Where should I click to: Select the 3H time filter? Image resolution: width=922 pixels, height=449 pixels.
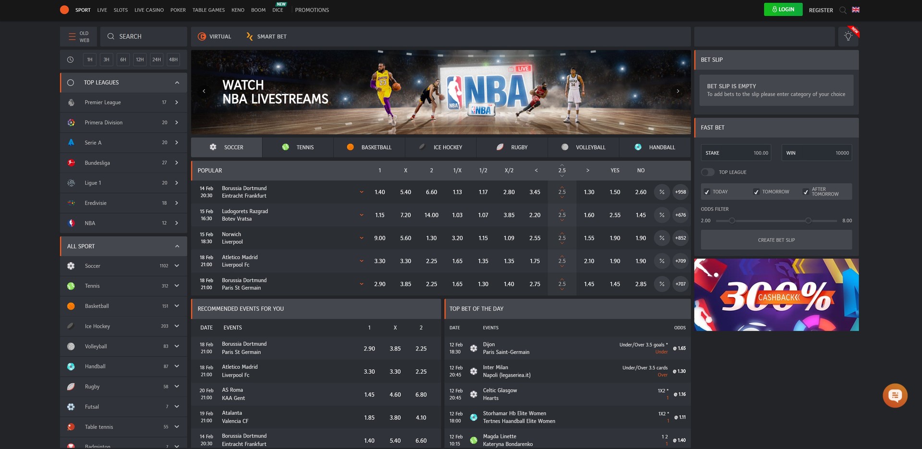[x=107, y=60]
